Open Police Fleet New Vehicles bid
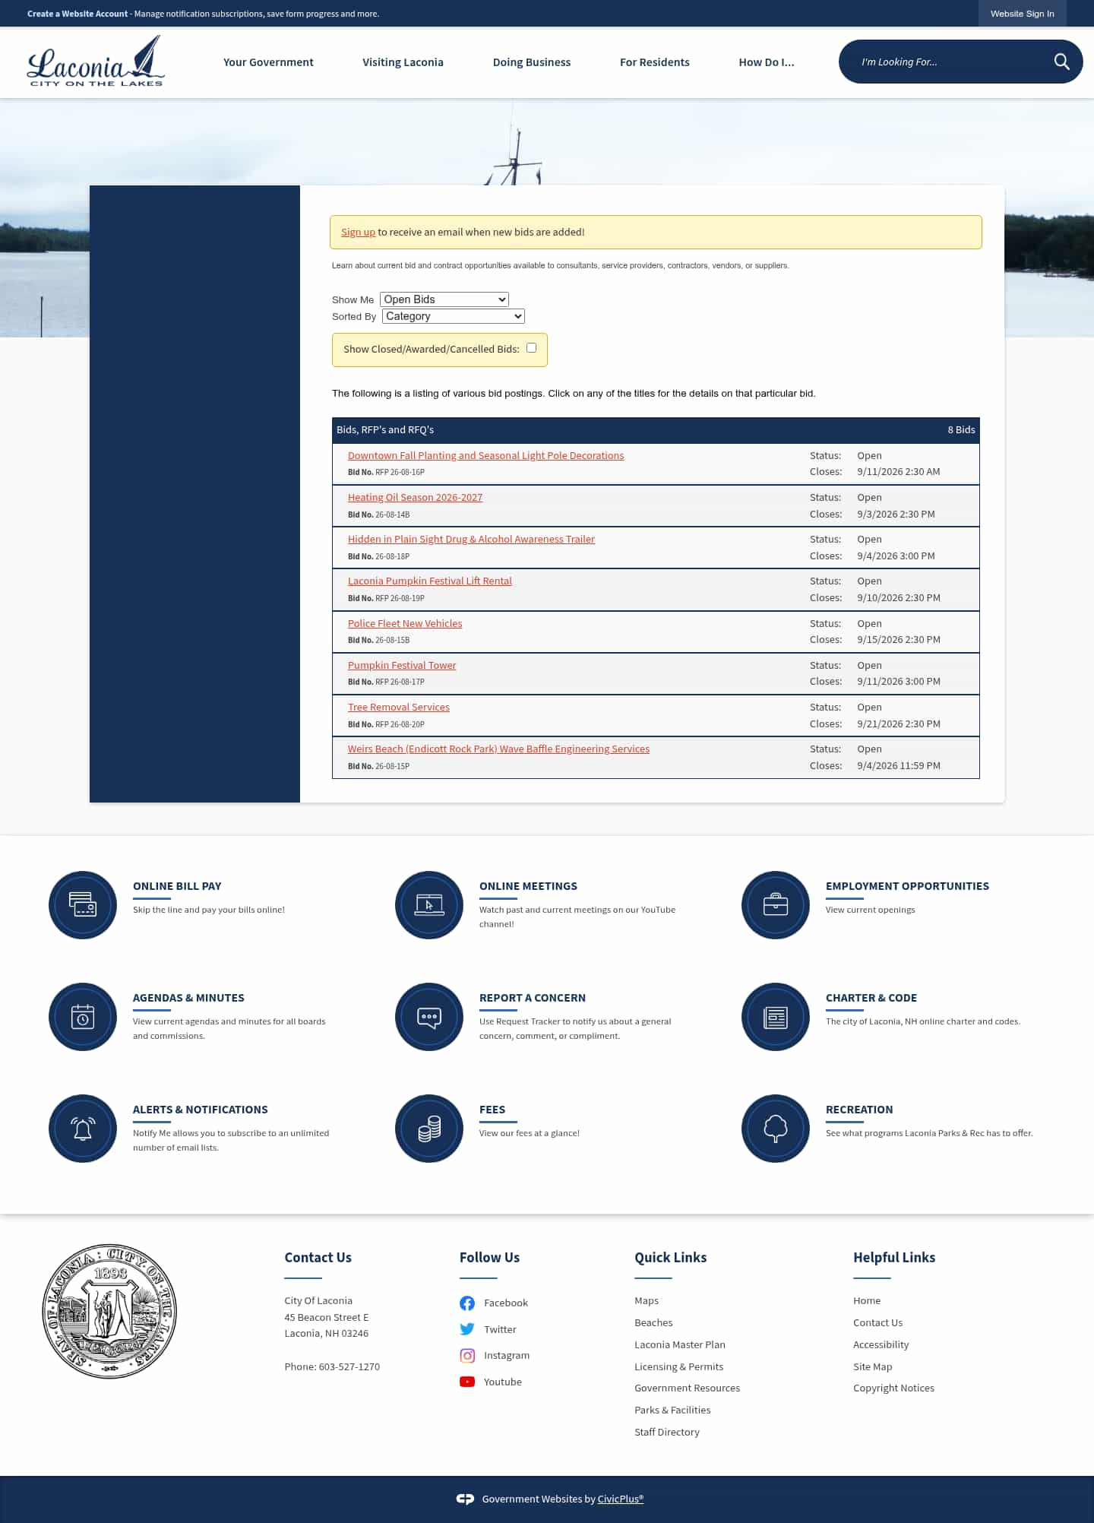 [x=405, y=624]
